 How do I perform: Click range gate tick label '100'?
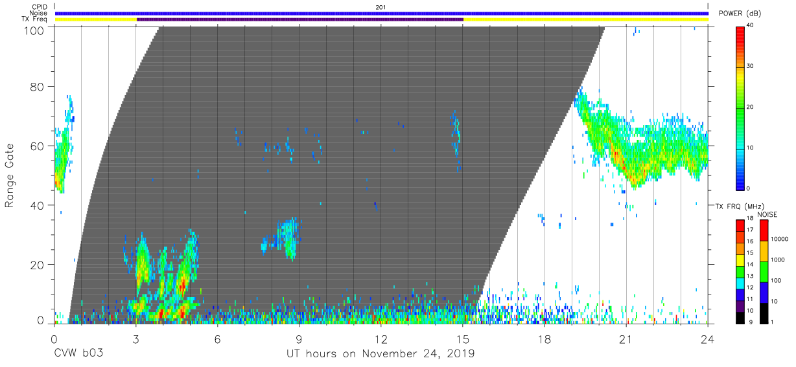click(32, 30)
